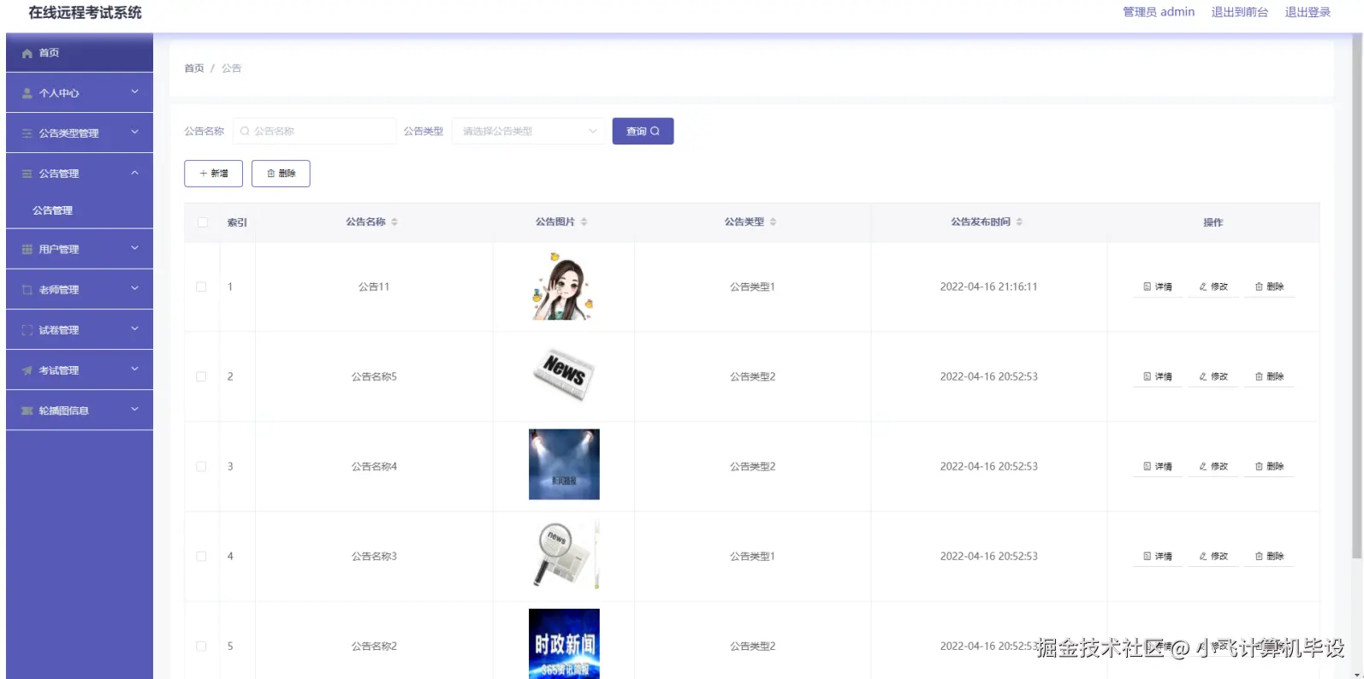Open 个人中心 menu label
The width and height of the screenshot is (1364, 679).
click(x=59, y=93)
